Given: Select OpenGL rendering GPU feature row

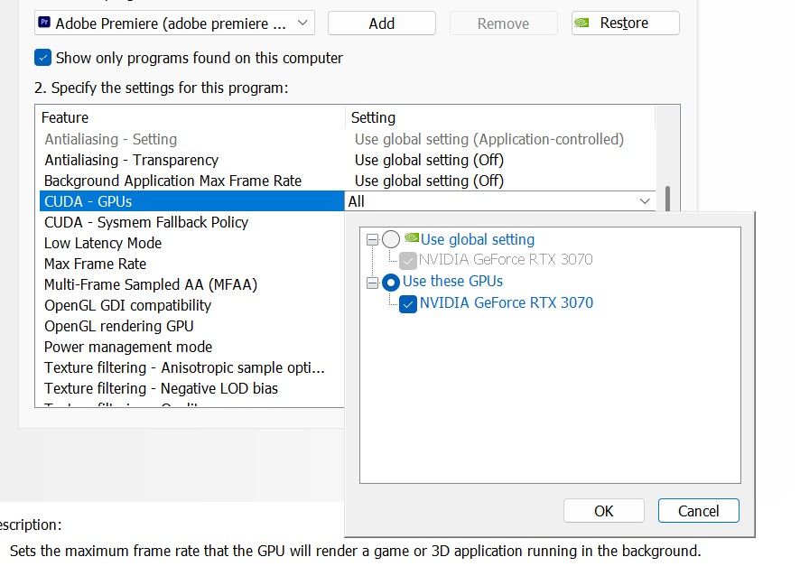Looking at the screenshot, I should (118, 326).
